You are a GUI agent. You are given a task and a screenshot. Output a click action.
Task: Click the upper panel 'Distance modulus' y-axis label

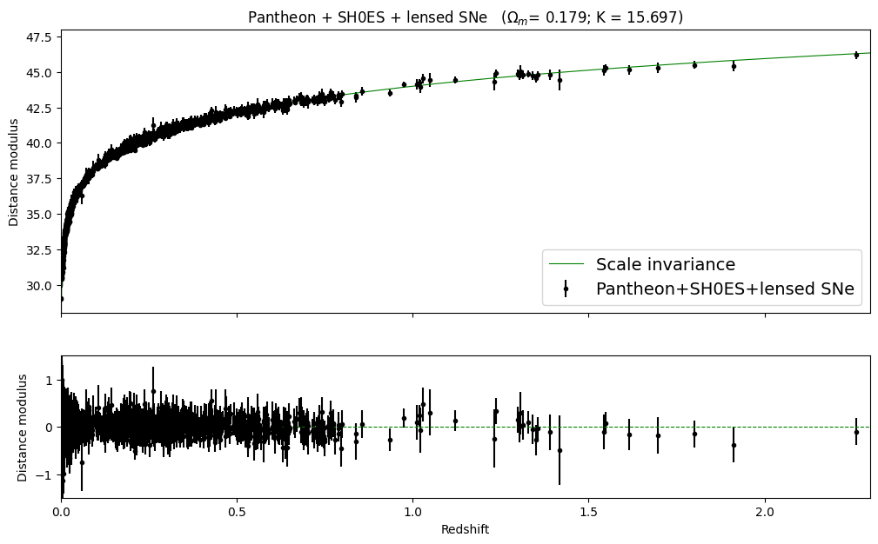(13, 172)
